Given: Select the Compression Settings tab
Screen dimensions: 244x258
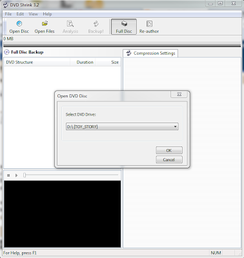Looking at the screenshot, I should coord(150,53).
